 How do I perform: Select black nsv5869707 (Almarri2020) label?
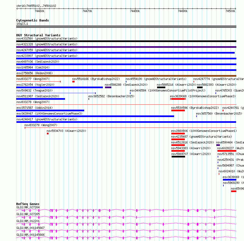click(x=191, y=154)
